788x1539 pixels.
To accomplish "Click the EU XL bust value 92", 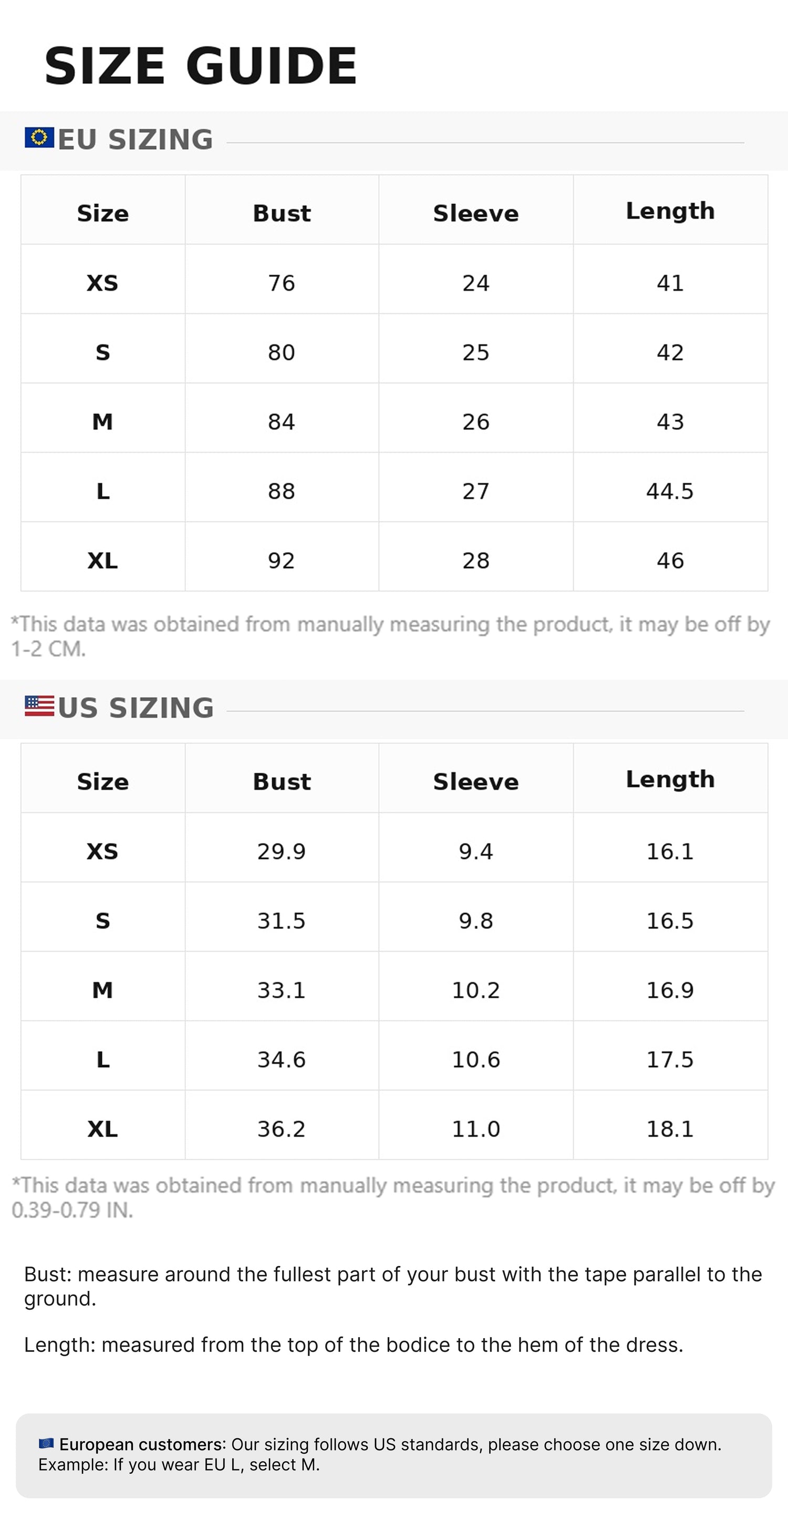I will point(282,560).
